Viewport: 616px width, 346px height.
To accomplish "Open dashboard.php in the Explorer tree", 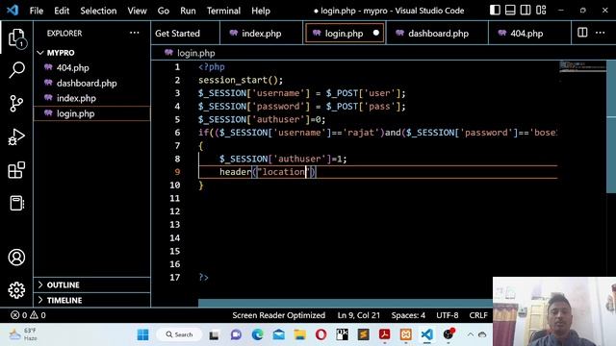I will 92,83.
